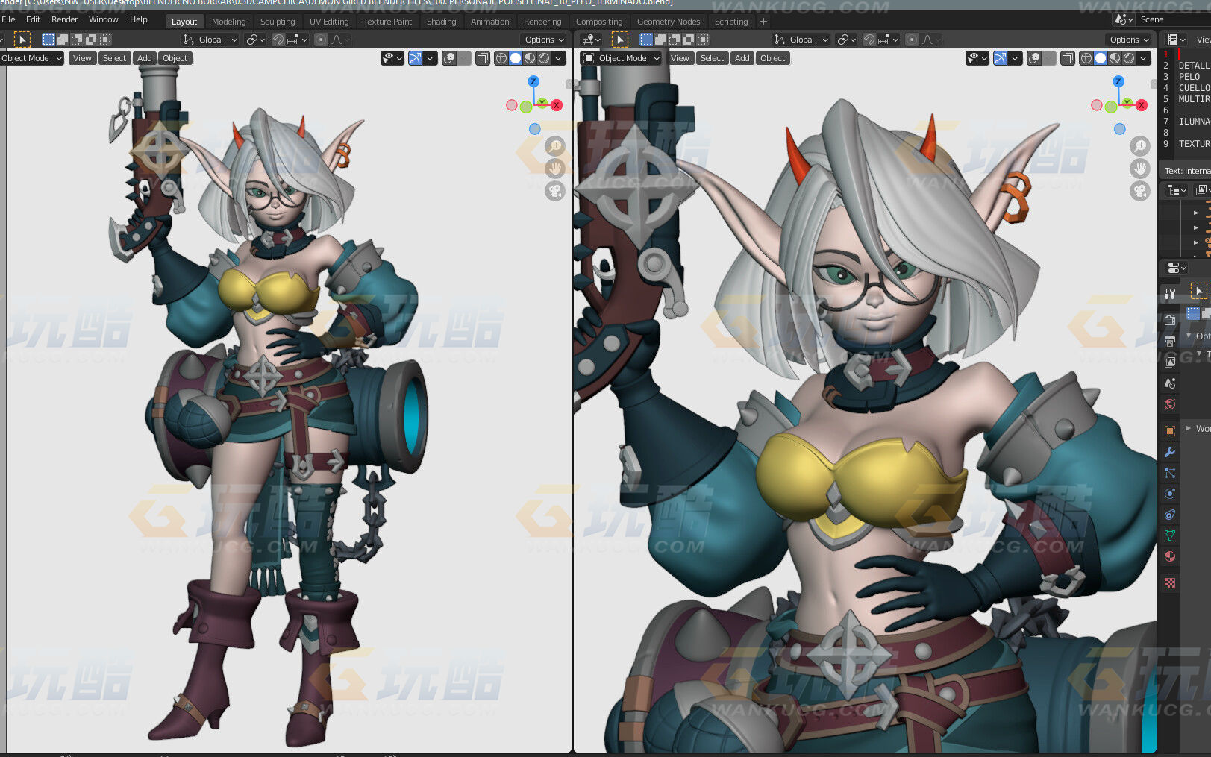Screen dimensions: 1211x757
Task: Click red X axis on left viewport gizmo
Action: pos(557,105)
